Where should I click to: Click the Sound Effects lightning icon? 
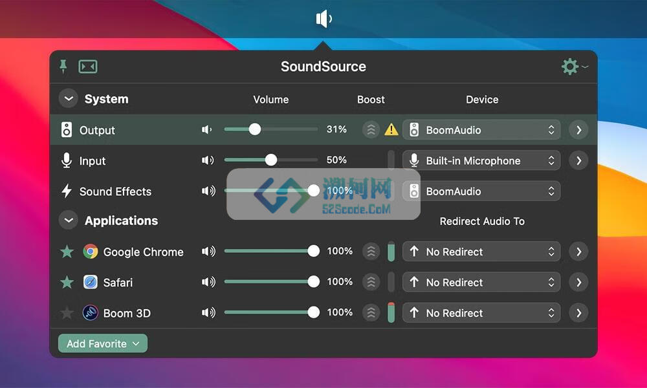point(67,191)
